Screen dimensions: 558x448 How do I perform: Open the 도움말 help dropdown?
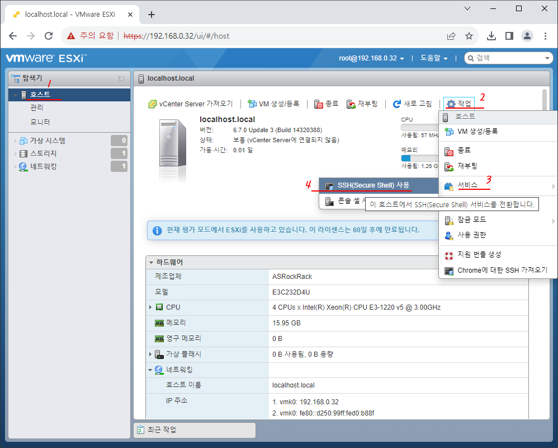[x=434, y=58]
